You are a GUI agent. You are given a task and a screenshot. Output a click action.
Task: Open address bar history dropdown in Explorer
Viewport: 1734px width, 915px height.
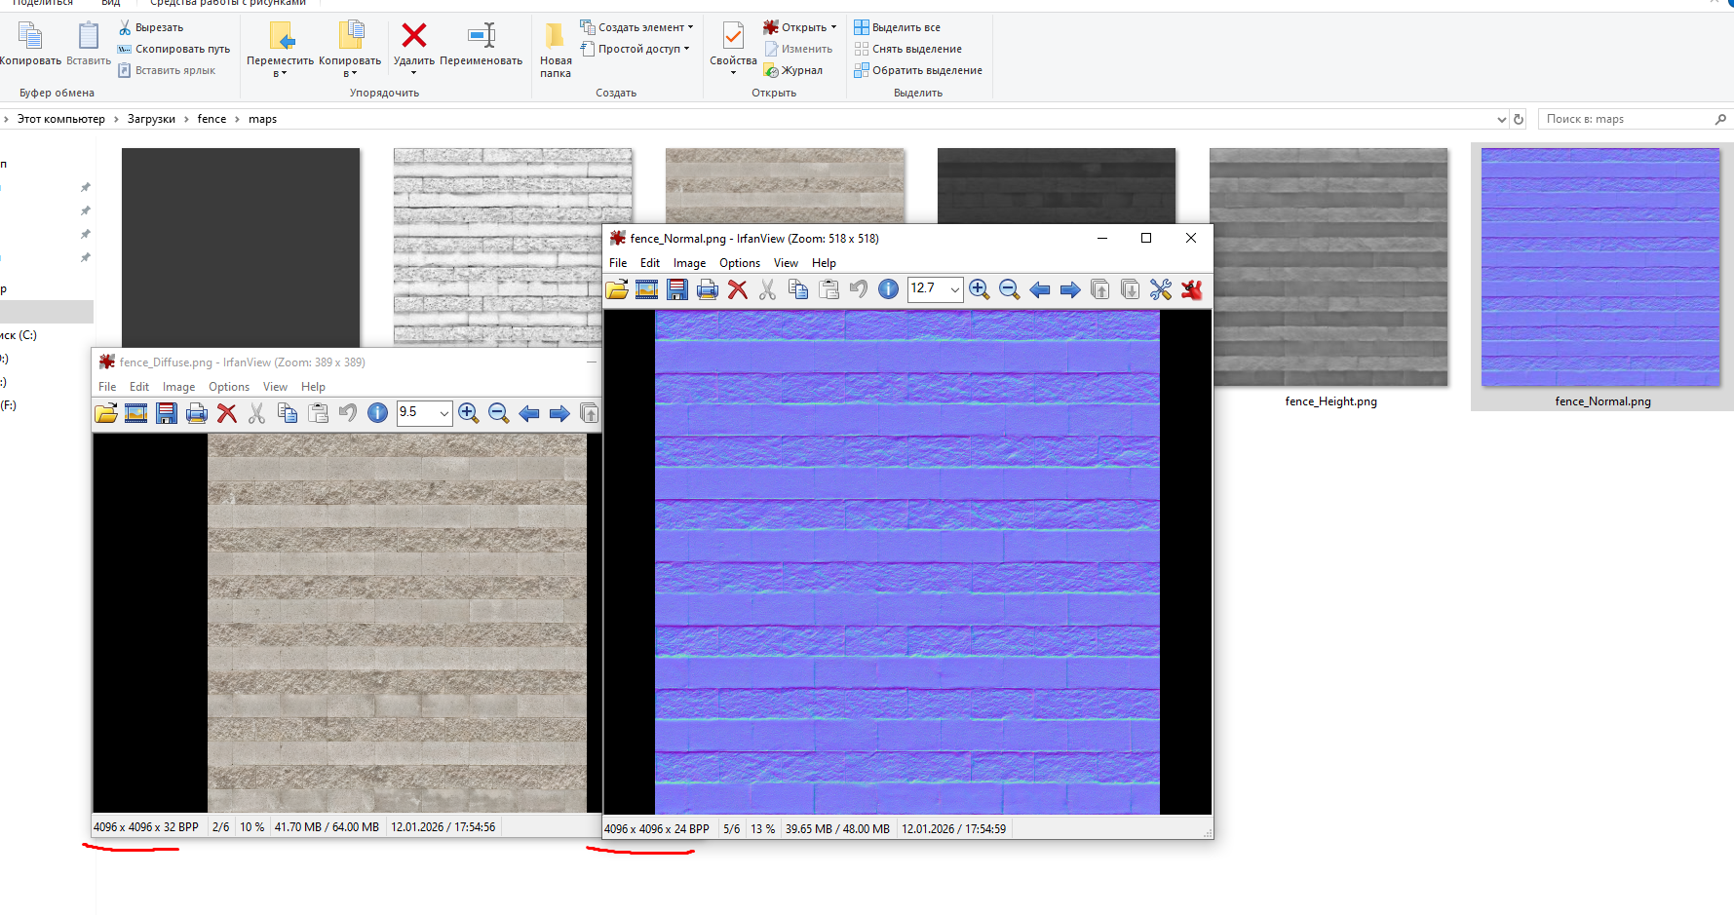[x=1501, y=119]
